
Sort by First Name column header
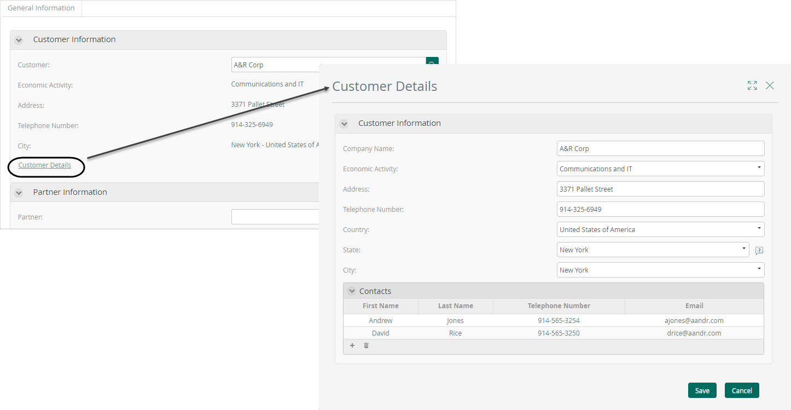(381, 306)
